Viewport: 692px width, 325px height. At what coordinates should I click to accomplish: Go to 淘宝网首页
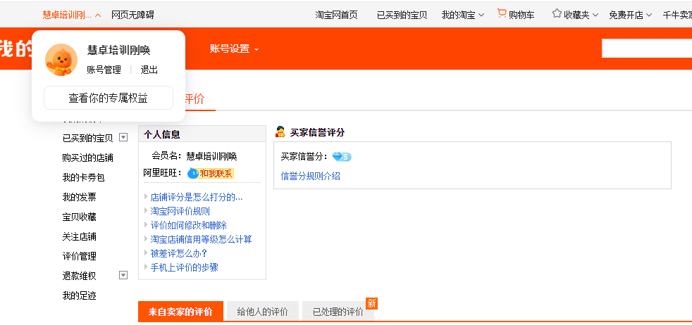tap(336, 15)
